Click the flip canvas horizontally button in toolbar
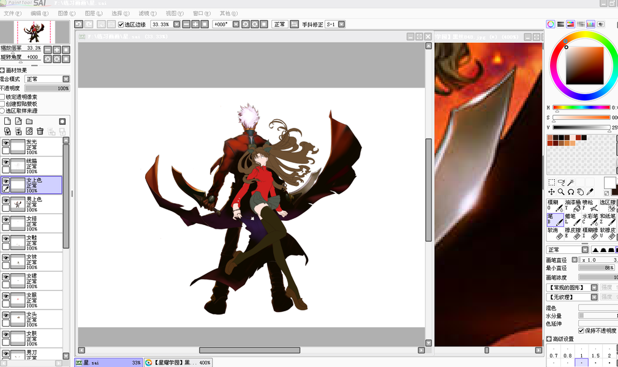 click(x=295, y=24)
